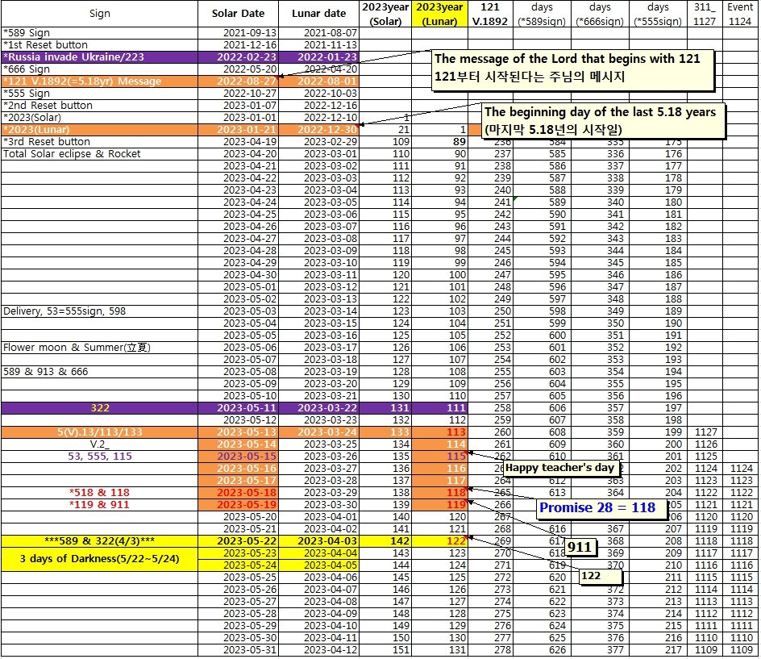Click the 589 value in days (*589sign)

point(542,202)
